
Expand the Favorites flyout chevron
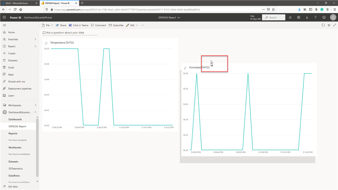35,39
